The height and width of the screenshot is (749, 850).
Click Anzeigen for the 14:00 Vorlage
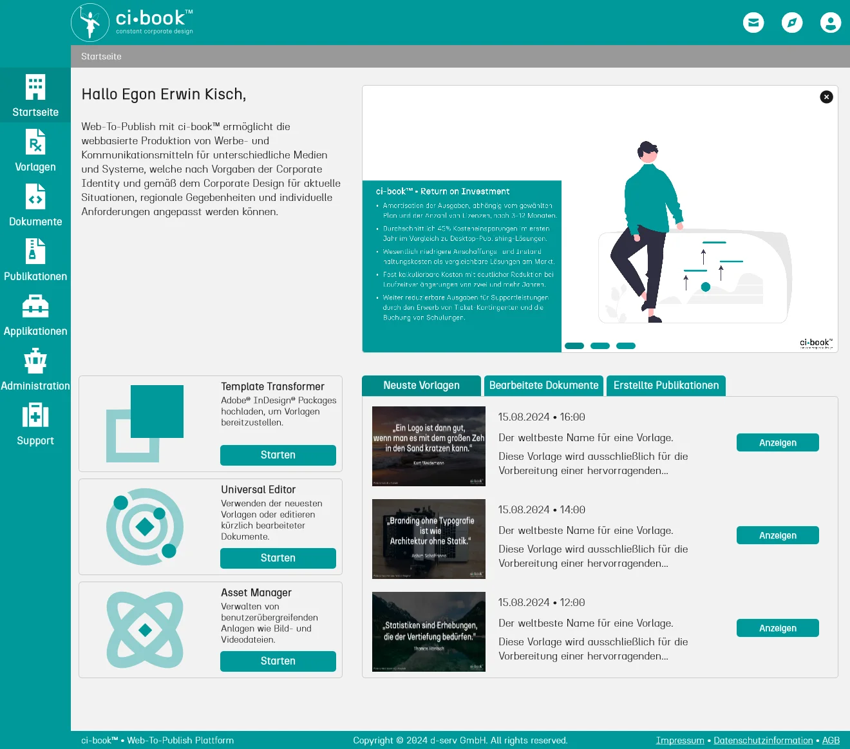(778, 535)
